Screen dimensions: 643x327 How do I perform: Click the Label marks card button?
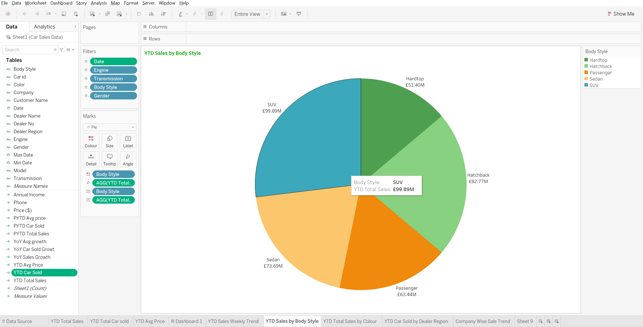(128, 141)
